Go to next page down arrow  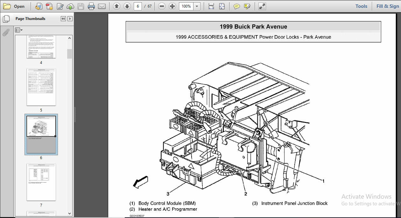pyautogui.click(x=127, y=6)
